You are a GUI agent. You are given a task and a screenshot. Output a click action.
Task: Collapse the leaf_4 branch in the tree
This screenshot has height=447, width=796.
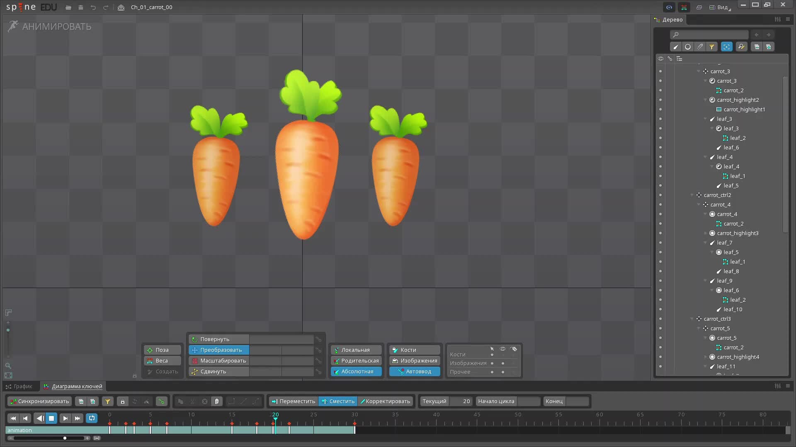pos(706,157)
